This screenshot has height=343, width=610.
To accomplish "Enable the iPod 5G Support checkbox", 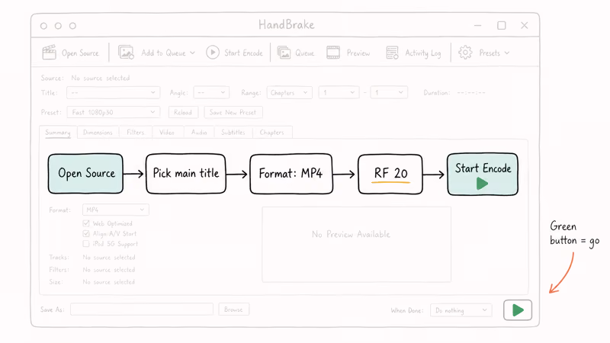I will (86, 243).
